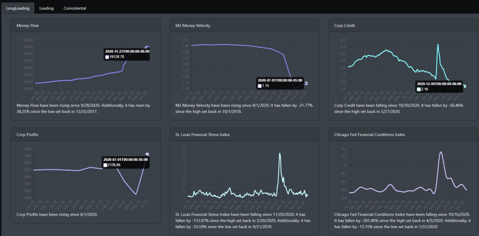Select the Chicago Fed Financial Conditions Index title
Viewport: 479px width, 236px height.
pos(370,134)
